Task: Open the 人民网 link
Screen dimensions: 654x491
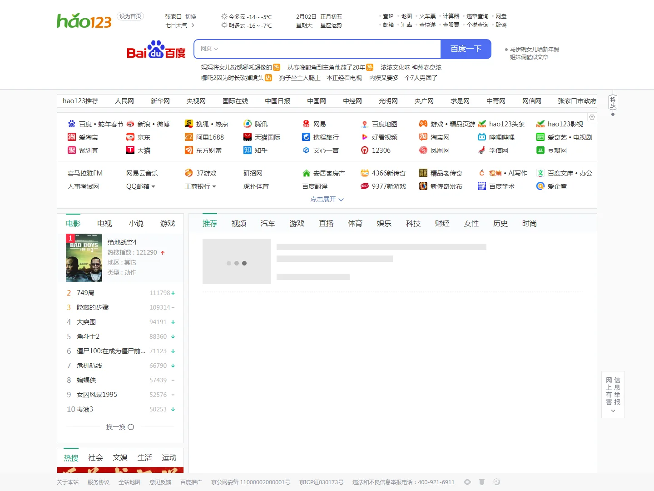Action: click(124, 101)
